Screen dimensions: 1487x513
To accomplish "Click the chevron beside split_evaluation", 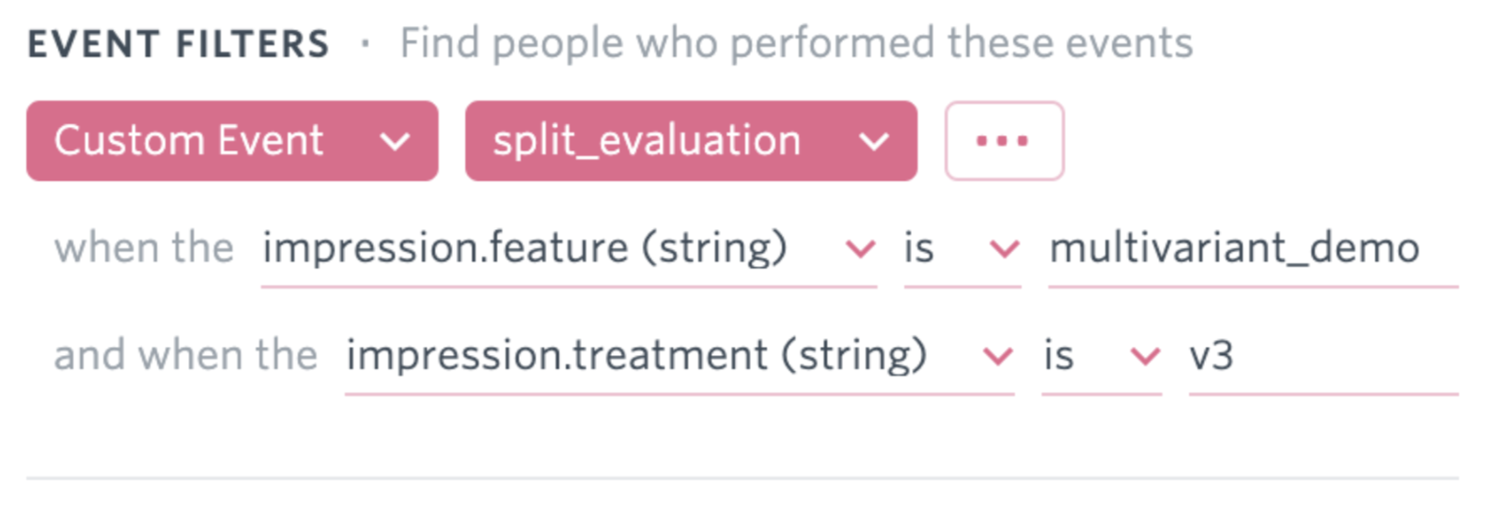I will [x=874, y=142].
